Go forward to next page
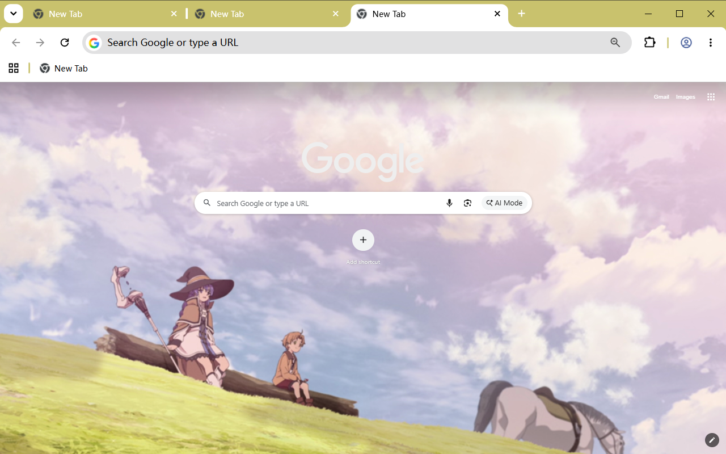The height and width of the screenshot is (454, 726). (x=40, y=43)
